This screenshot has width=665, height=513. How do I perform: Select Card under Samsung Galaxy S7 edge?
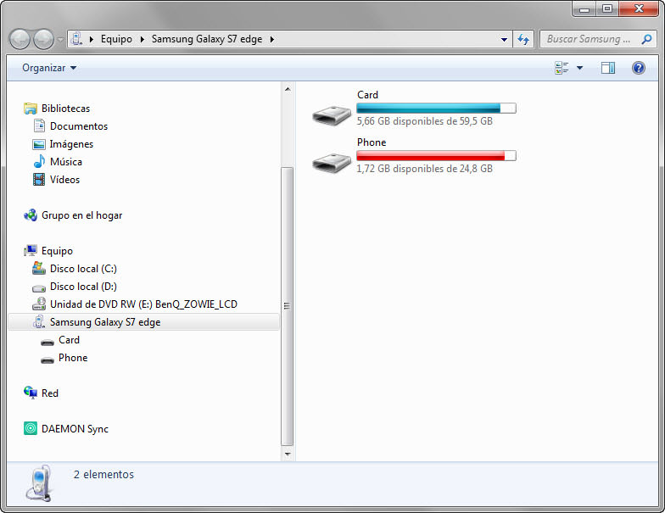click(69, 340)
